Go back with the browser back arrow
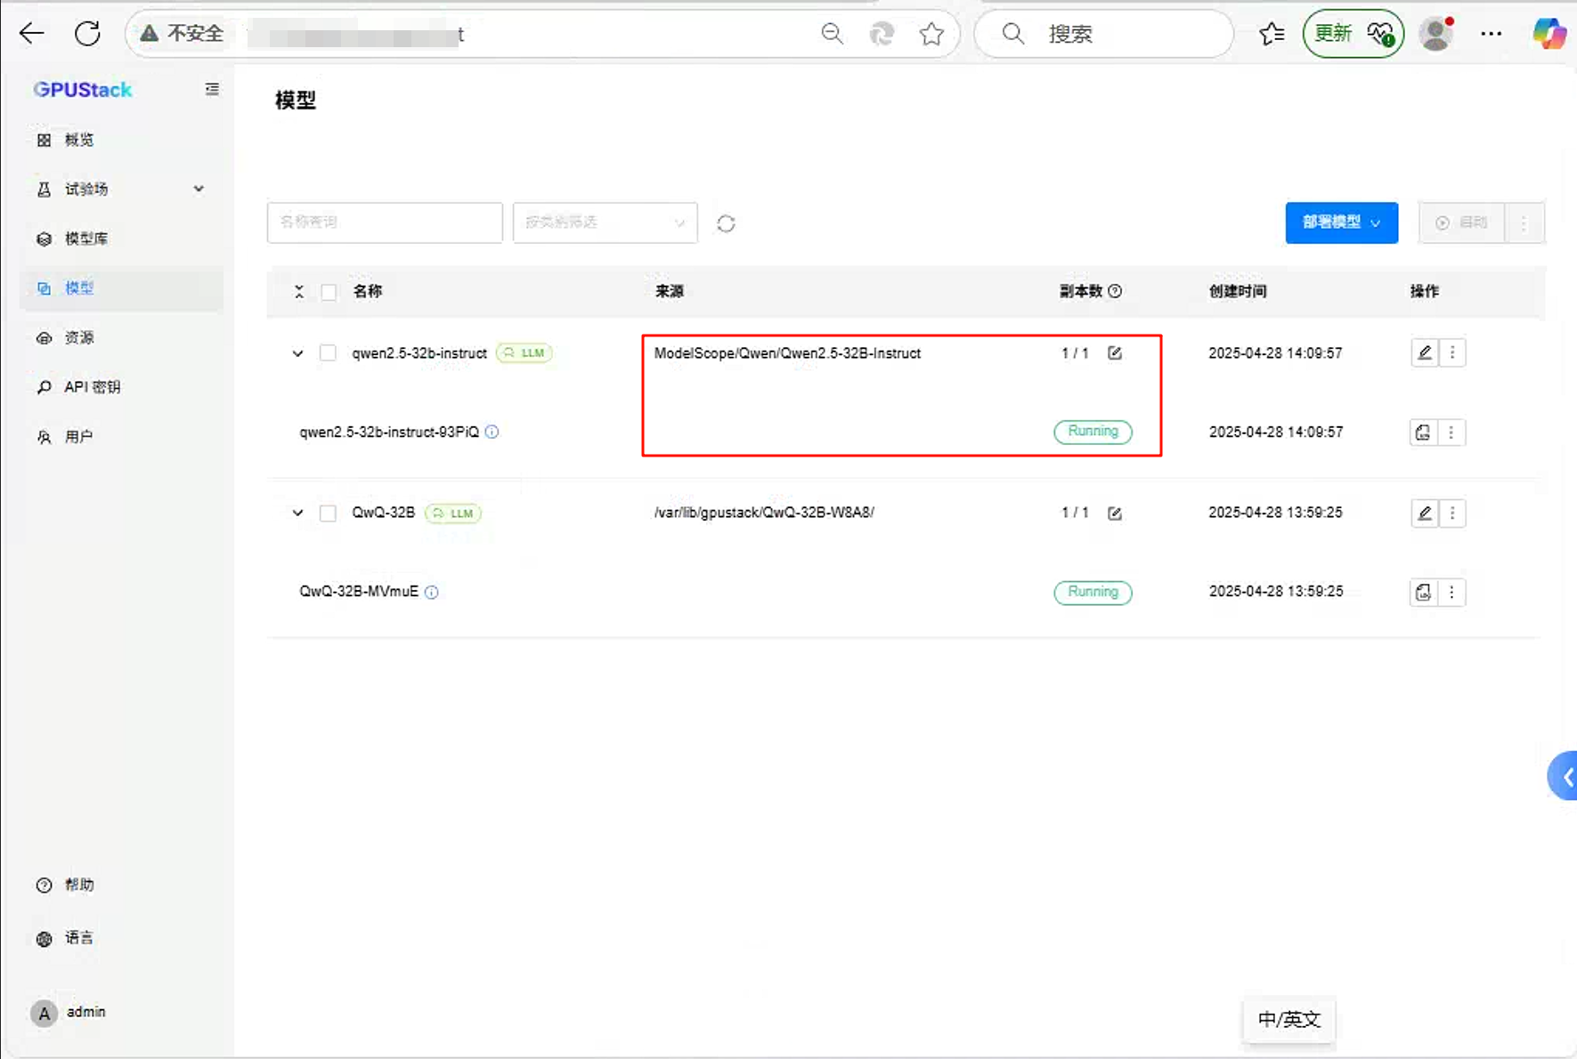The image size is (1577, 1059). point(31,34)
